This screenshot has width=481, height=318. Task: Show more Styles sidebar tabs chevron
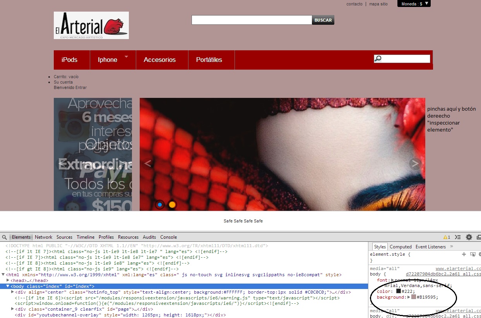pyautogui.click(x=452, y=246)
